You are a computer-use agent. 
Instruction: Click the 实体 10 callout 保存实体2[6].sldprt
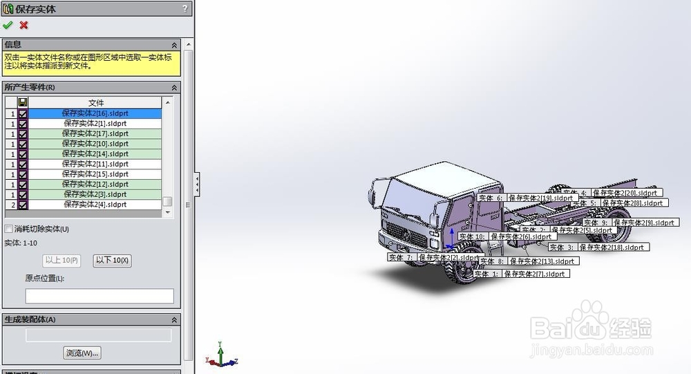click(x=507, y=236)
